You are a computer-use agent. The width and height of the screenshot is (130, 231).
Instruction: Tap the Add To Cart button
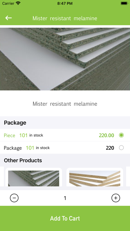tap(65, 218)
